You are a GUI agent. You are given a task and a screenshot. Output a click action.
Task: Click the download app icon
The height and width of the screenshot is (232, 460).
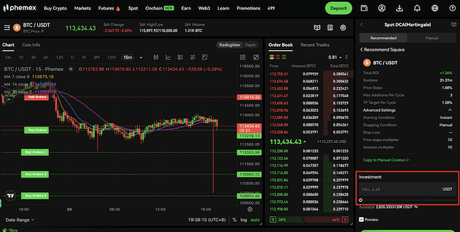pyautogui.click(x=400, y=8)
